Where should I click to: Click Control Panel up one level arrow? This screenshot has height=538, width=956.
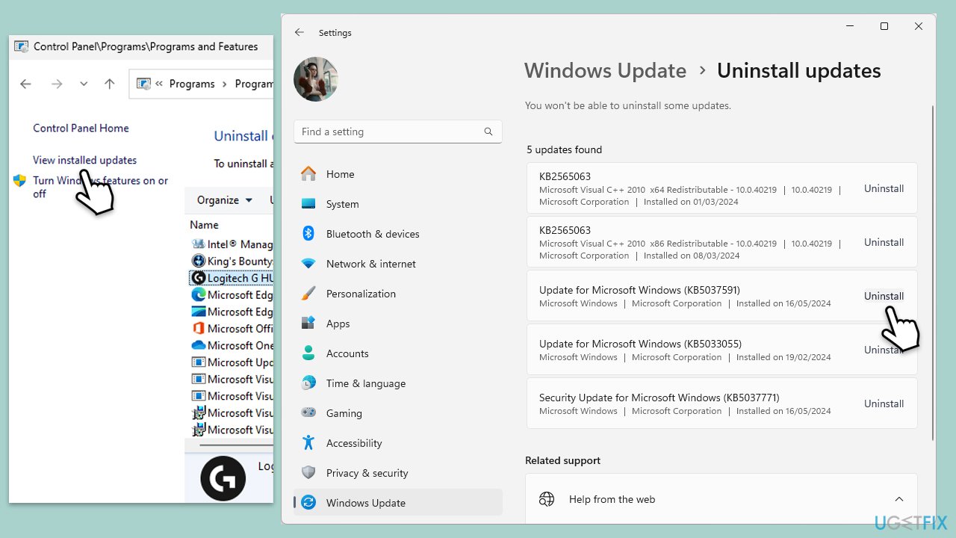point(110,84)
